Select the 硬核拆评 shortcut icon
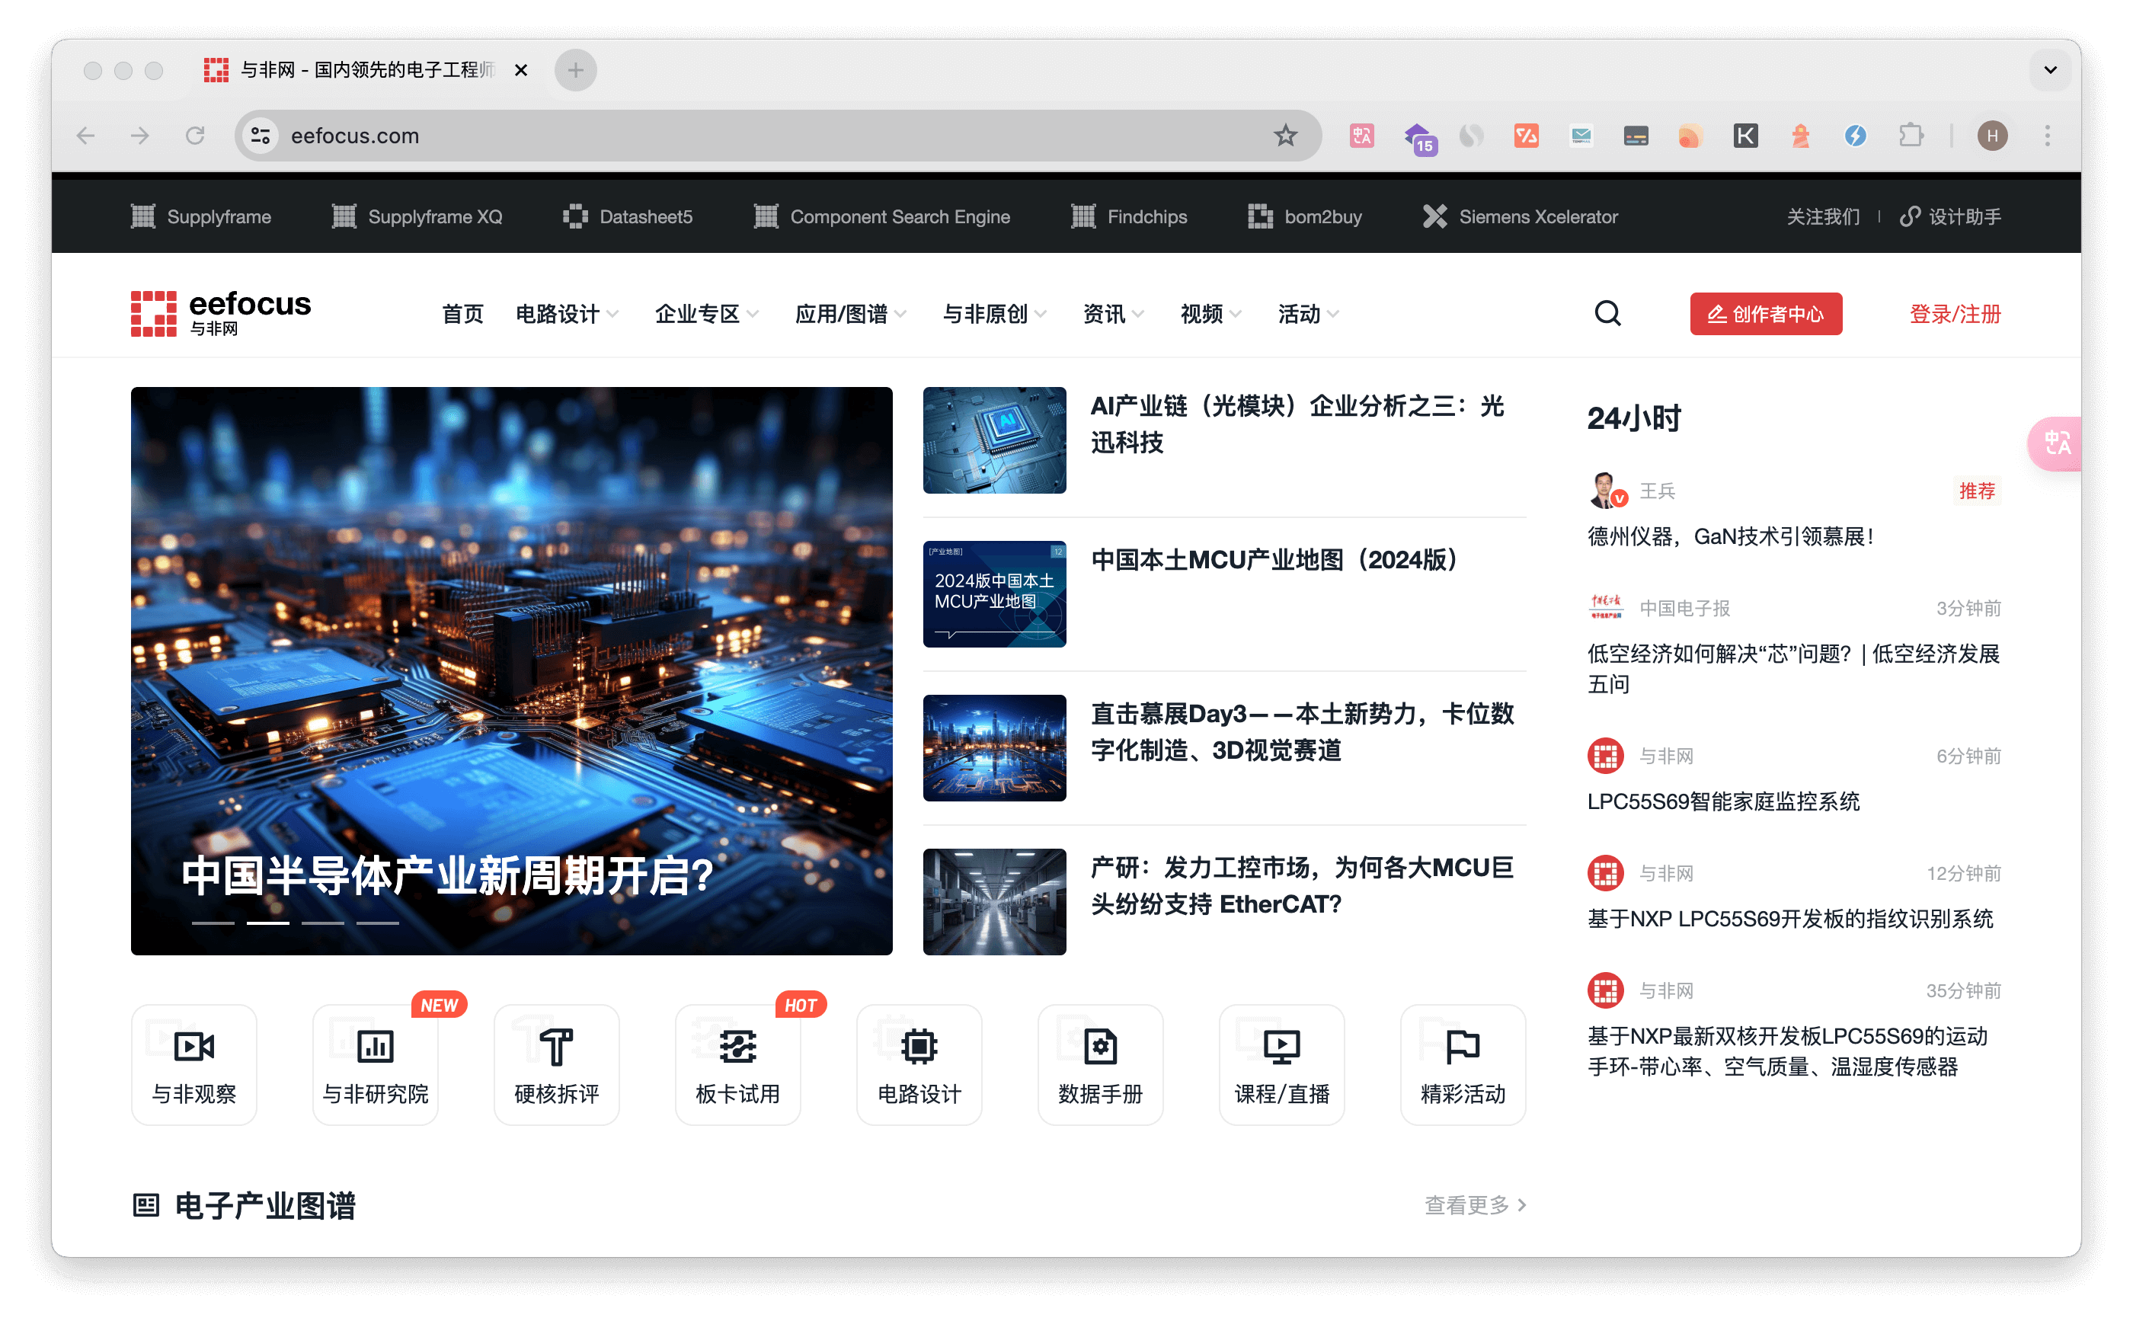The image size is (2133, 1321). (x=555, y=1064)
